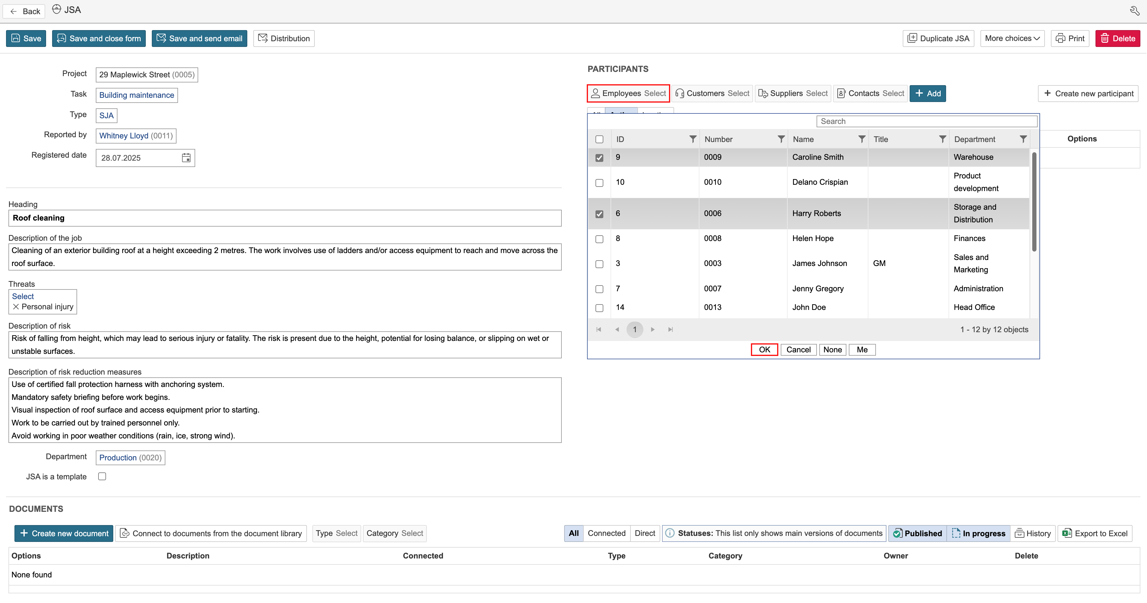Go to next page of employee list
This screenshot has width=1147, height=603.
click(x=652, y=329)
